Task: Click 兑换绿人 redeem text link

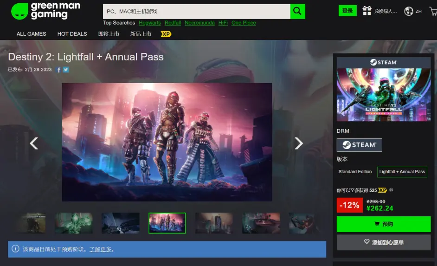Action: pyautogui.click(x=386, y=11)
